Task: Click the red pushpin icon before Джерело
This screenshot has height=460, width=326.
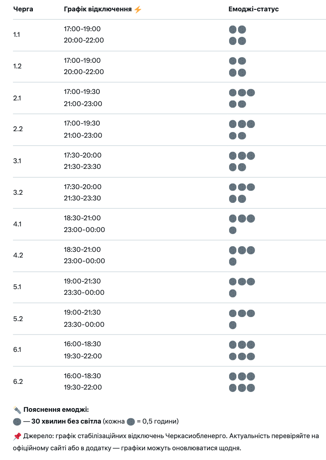Action: tap(17, 436)
